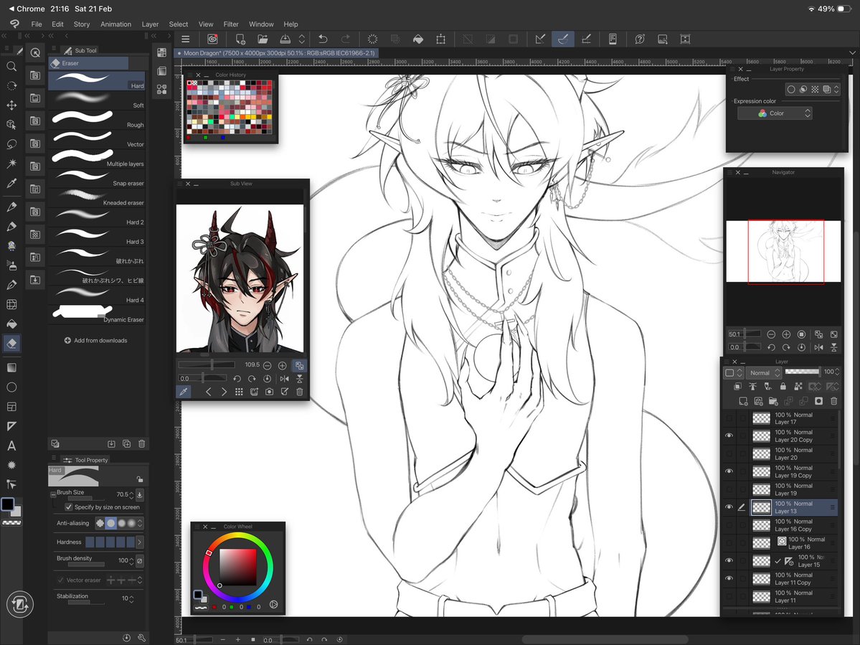
Task: Click the Undo icon in the top toolbar
Action: tap(323, 39)
